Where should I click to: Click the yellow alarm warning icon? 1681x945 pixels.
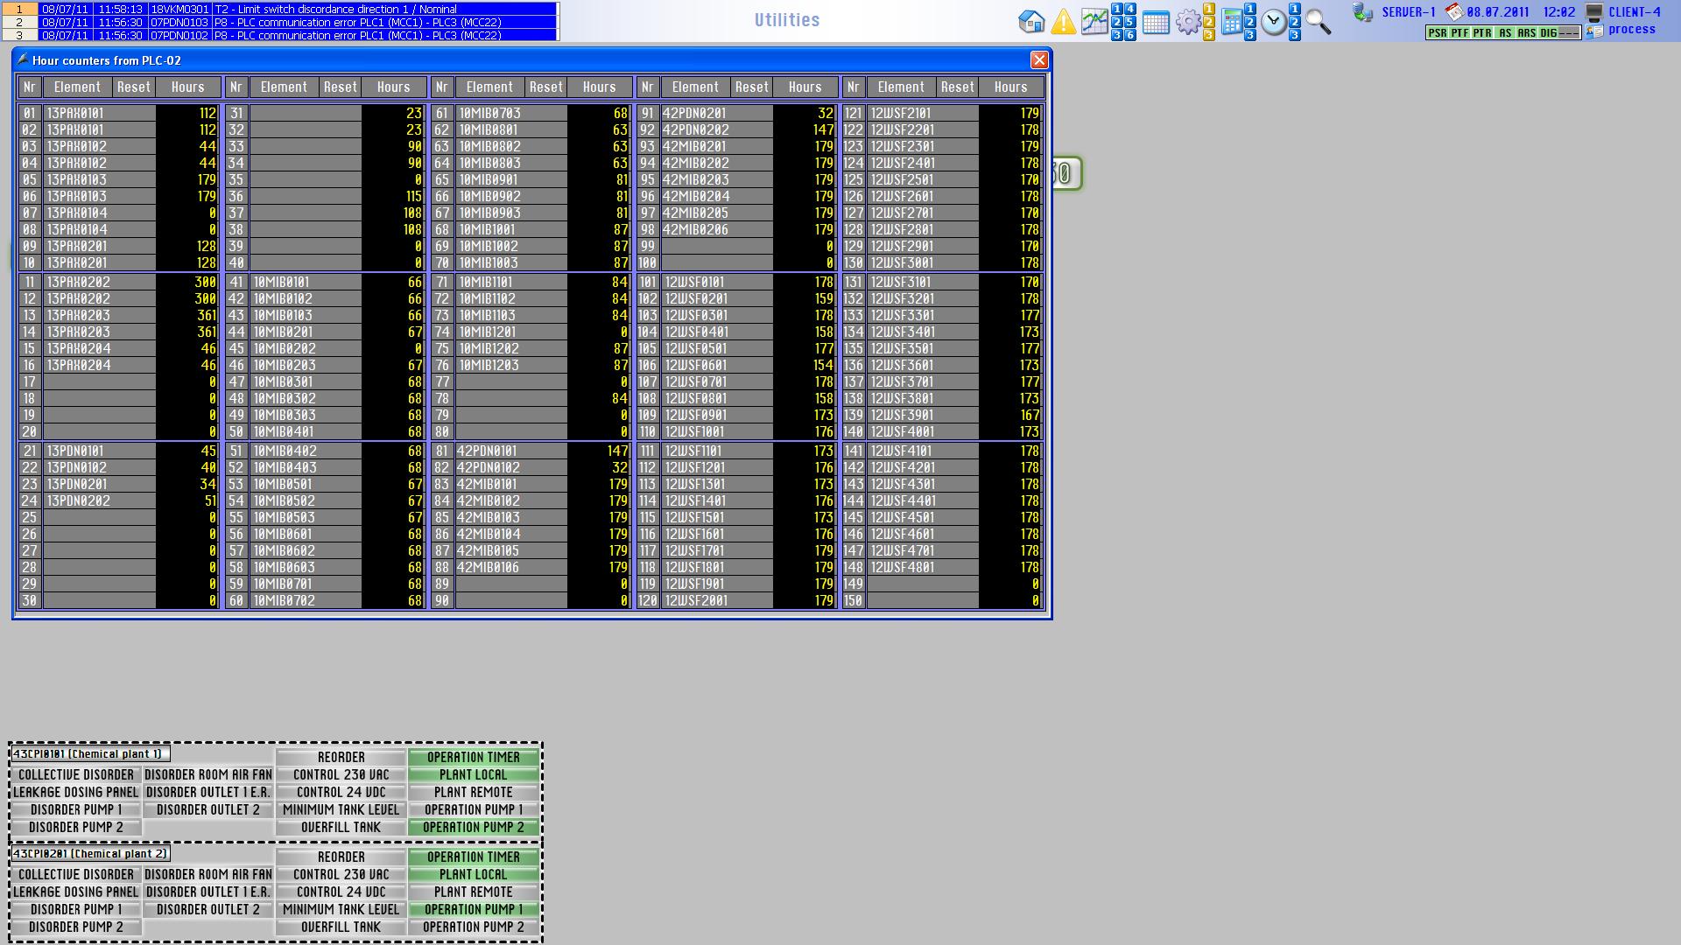pos(1063,21)
